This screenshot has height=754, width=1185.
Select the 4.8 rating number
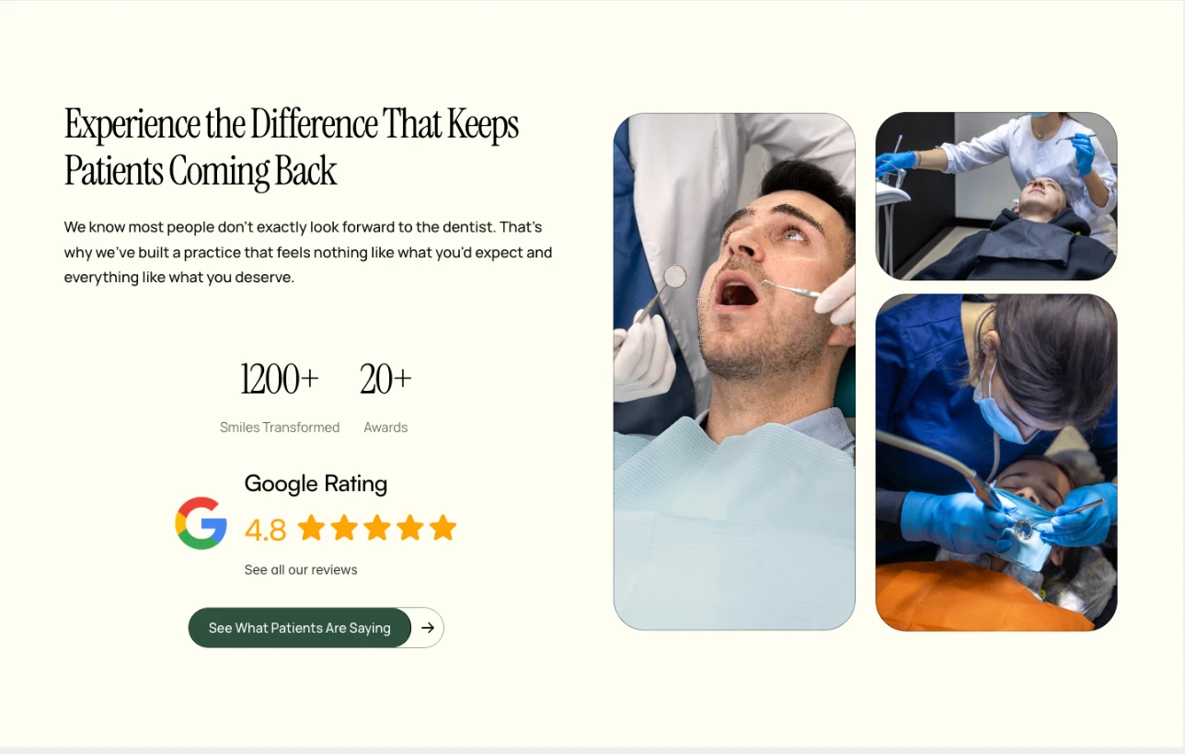pyautogui.click(x=266, y=531)
